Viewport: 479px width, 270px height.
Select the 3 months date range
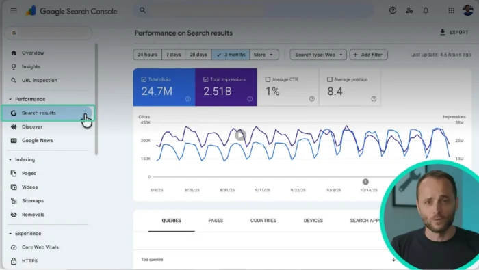tap(231, 55)
